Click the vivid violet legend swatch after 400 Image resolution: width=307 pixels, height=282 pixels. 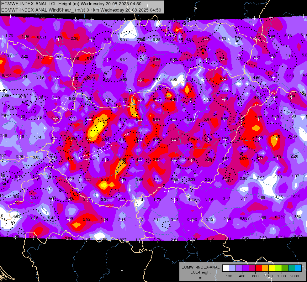(x=245, y=268)
